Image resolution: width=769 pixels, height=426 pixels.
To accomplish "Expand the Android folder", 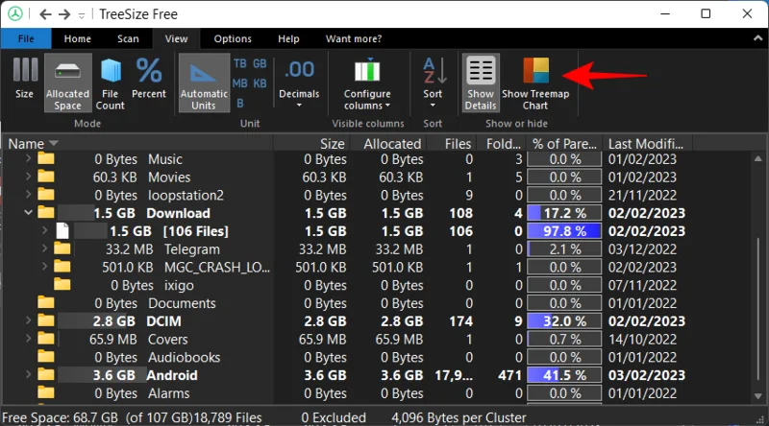I will (x=28, y=374).
